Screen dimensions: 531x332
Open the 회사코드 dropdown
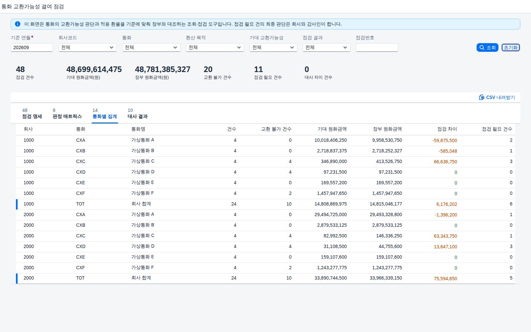pos(88,47)
